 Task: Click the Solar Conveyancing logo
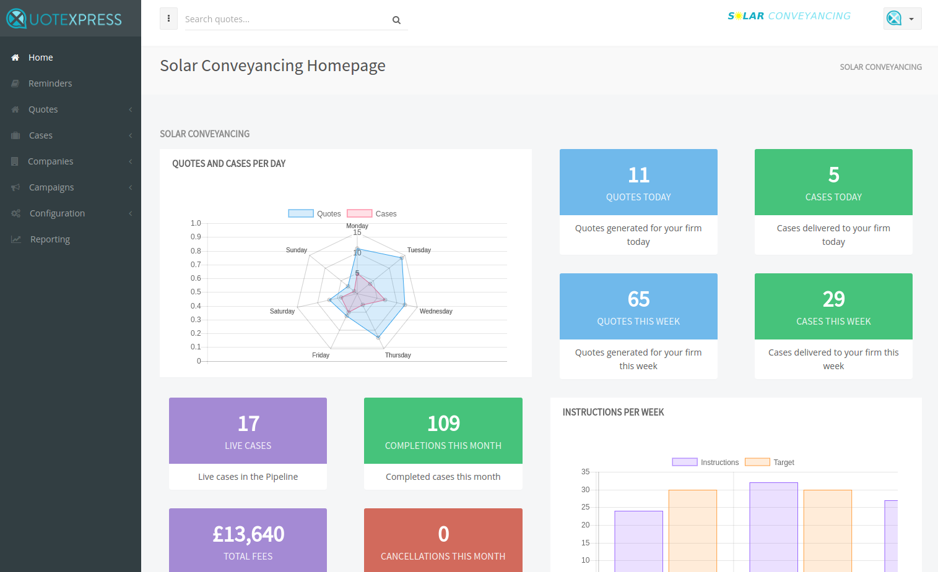click(x=789, y=16)
